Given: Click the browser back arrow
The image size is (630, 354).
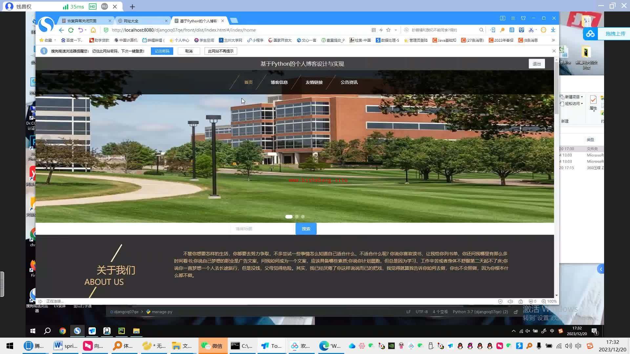Looking at the screenshot, I should 61,30.
